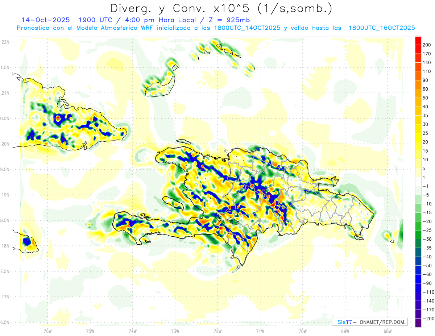435x336 pixels.
Task: Click the '21N' latitude label
Action: [x=5, y=93]
